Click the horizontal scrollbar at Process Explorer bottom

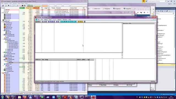coord(53,92)
